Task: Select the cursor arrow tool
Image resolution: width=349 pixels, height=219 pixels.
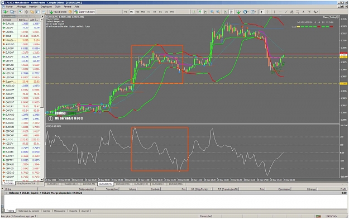Action: pos(261,12)
